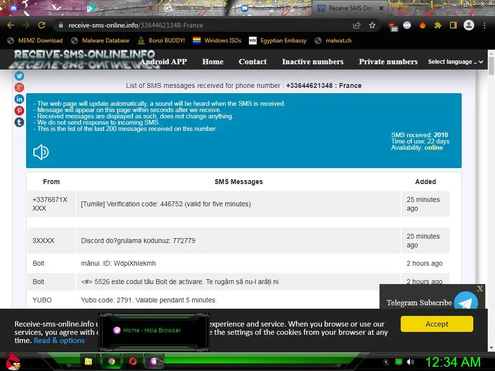Open the Angry Birds start button
Image resolution: width=495 pixels, height=371 pixels.
13,361
